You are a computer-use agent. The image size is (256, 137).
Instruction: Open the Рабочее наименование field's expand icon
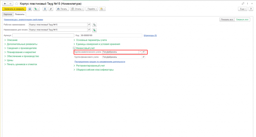click(x=89, y=25)
